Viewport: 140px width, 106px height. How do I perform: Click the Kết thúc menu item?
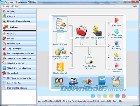pos(15,6)
